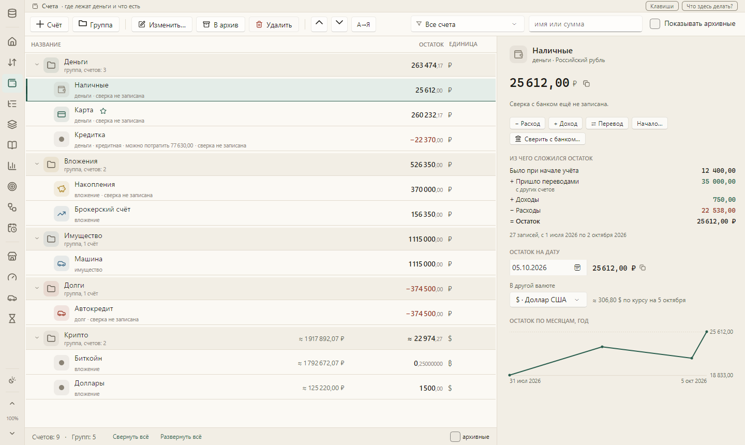745x445 pixels.
Task: Copy the 25 612,00 ₽ headline balance
Action: (587, 83)
